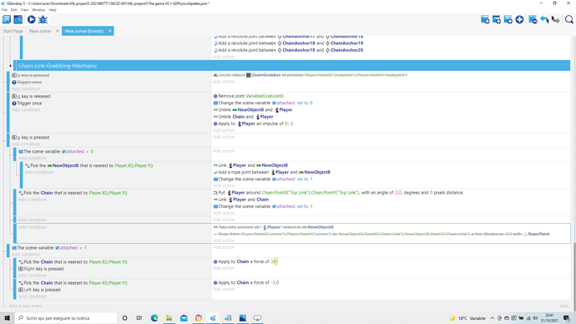Select the 'Unlink Chain and Player' action
The height and width of the screenshot is (324, 576).
[x=243, y=117]
